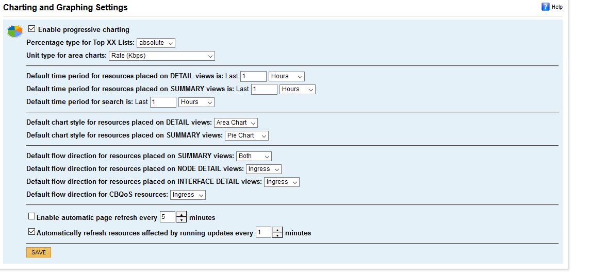Decrease running updates refresh minutes
The width and height of the screenshot is (592, 275).
[277, 235]
